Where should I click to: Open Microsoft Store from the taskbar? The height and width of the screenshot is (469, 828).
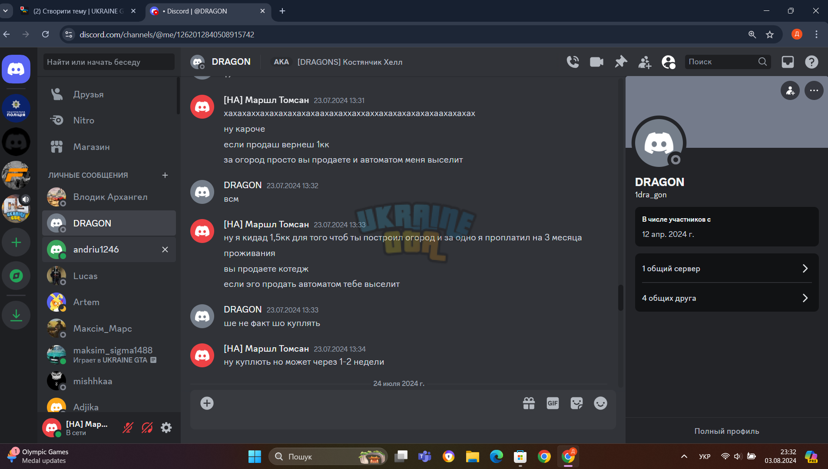(x=520, y=456)
